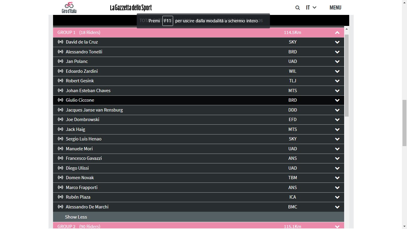This screenshot has width=407, height=229.
Task: Open the MENU in the header
Action: point(335,7)
